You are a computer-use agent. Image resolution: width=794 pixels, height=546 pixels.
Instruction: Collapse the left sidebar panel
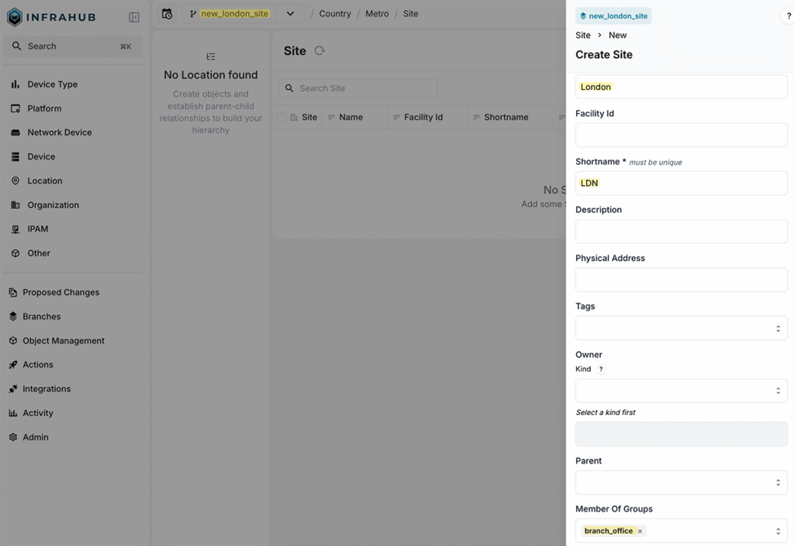pyautogui.click(x=134, y=15)
